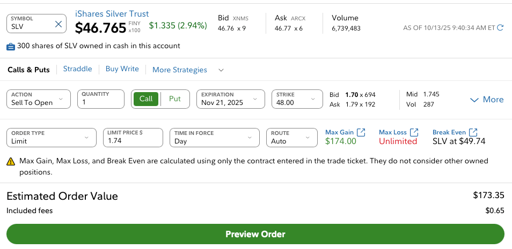
Task: Click the yellow warning triangle icon
Action: pyautogui.click(x=11, y=161)
